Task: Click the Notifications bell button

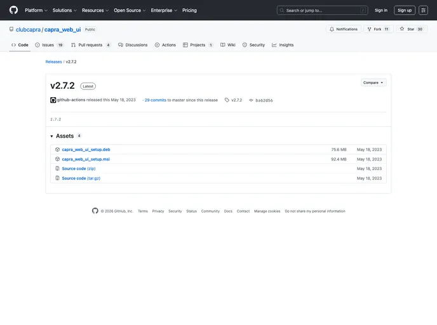Action: pos(344,29)
